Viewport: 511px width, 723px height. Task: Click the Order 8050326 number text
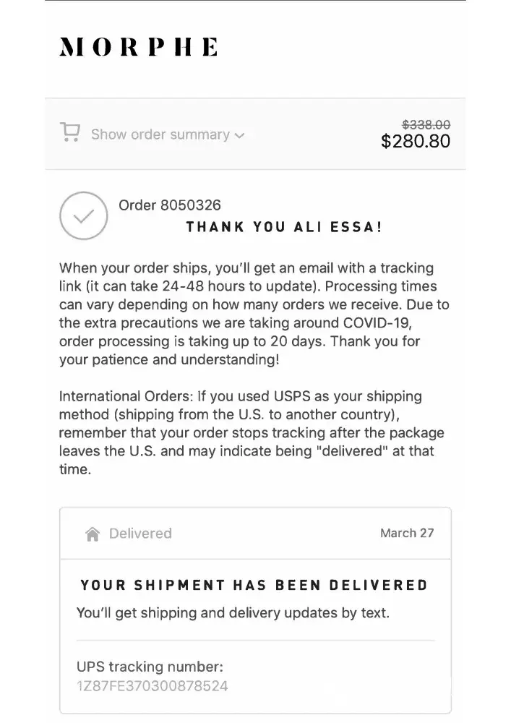tap(170, 205)
